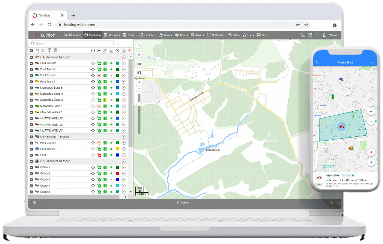Screen dimensions: 383x244
Task: Click the server connection column header icon
Action: [x=111, y=51]
